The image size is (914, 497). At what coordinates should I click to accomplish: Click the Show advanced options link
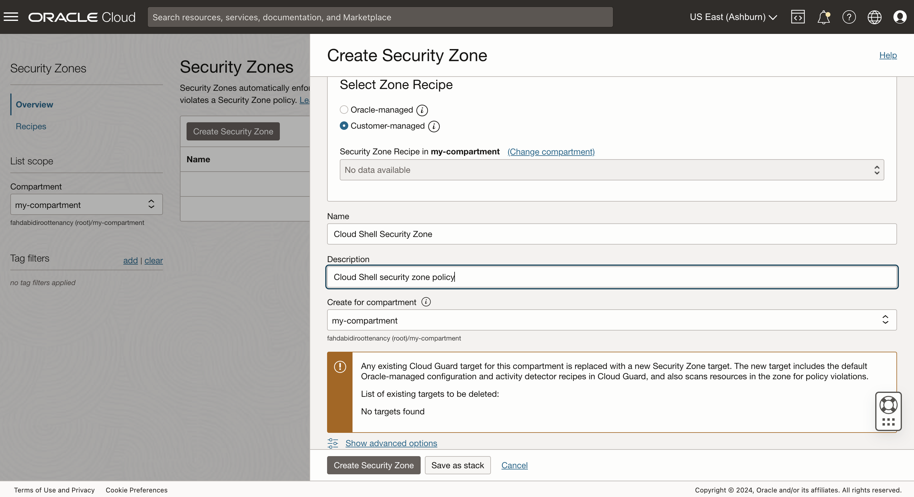coord(391,443)
